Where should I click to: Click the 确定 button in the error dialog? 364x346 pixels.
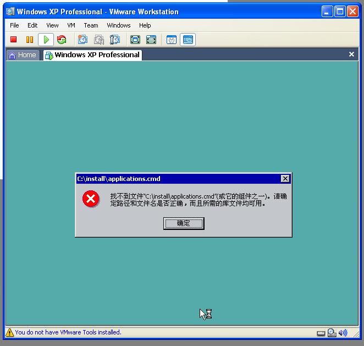click(x=184, y=223)
